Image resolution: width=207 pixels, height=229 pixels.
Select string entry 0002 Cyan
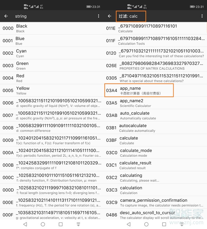pyautogui.click(x=52, y=53)
